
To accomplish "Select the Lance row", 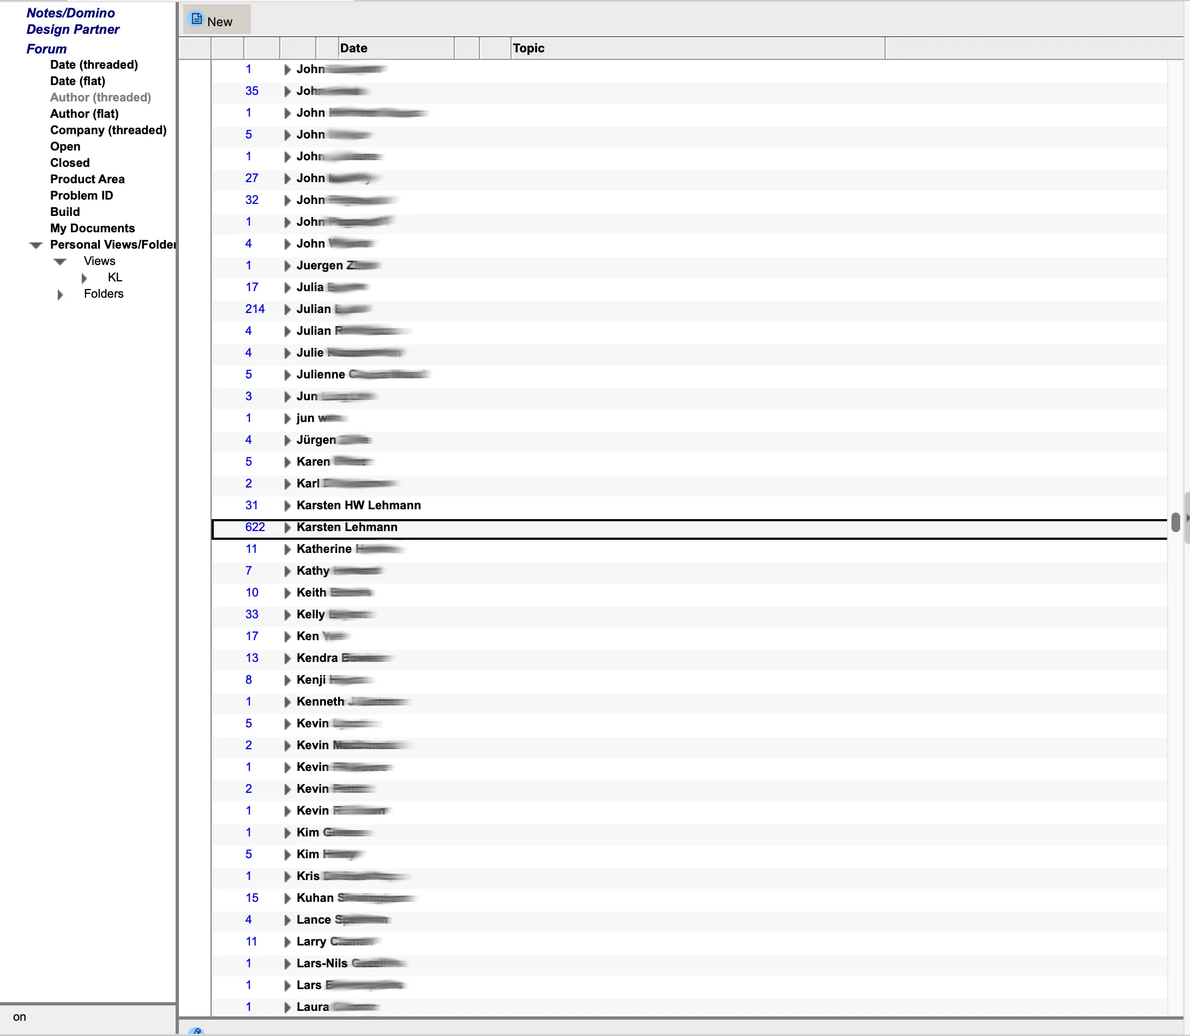I will (x=689, y=920).
